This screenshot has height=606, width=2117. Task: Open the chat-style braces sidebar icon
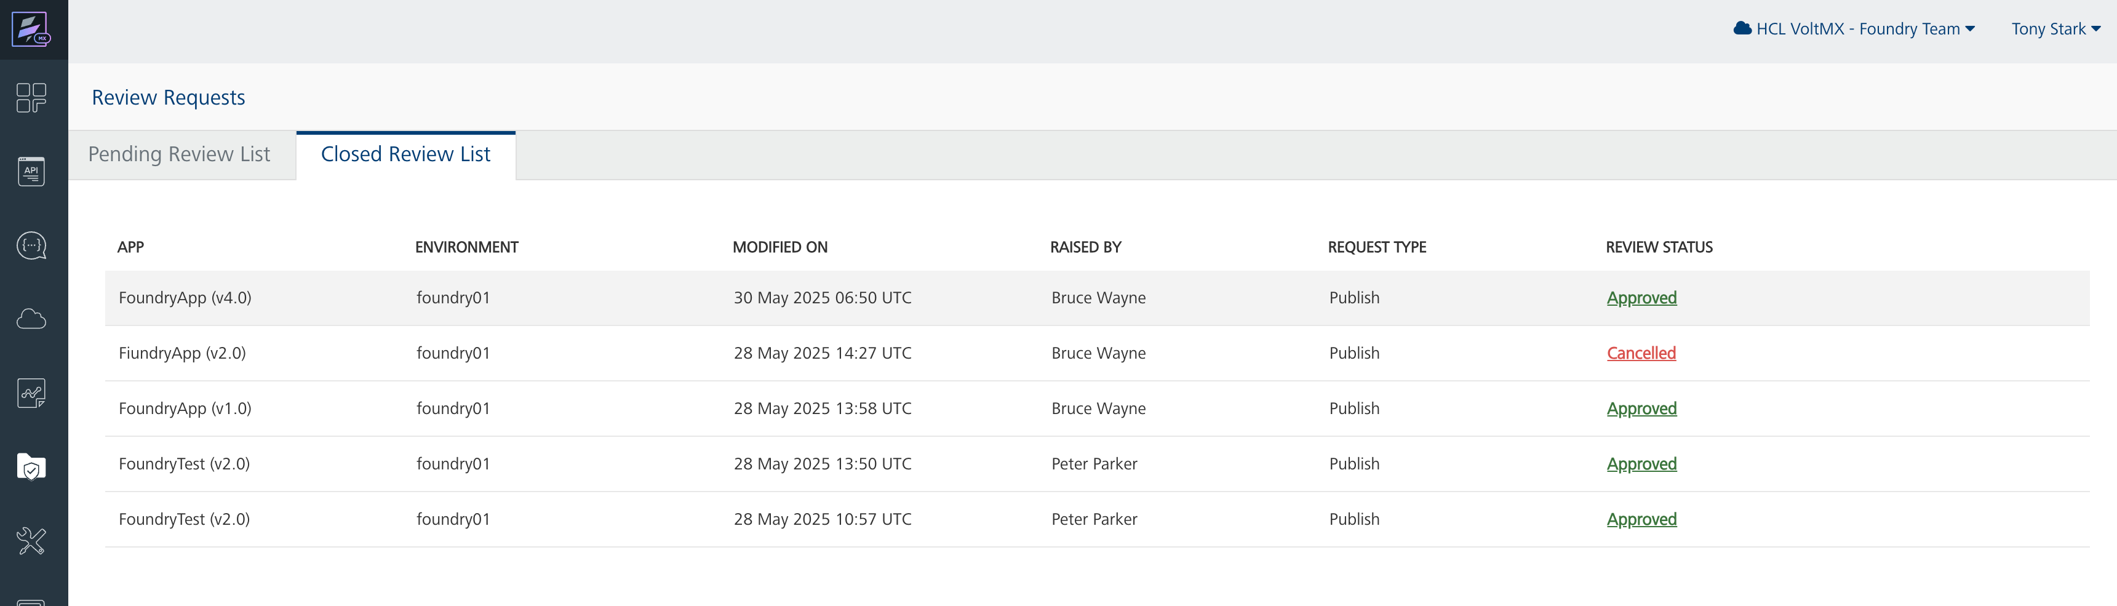click(31, 245)
